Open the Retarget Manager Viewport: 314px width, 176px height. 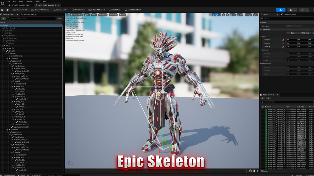pos(97,10)
